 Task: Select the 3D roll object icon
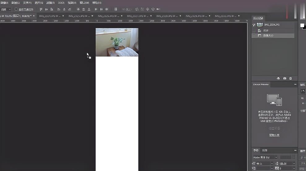142,9
